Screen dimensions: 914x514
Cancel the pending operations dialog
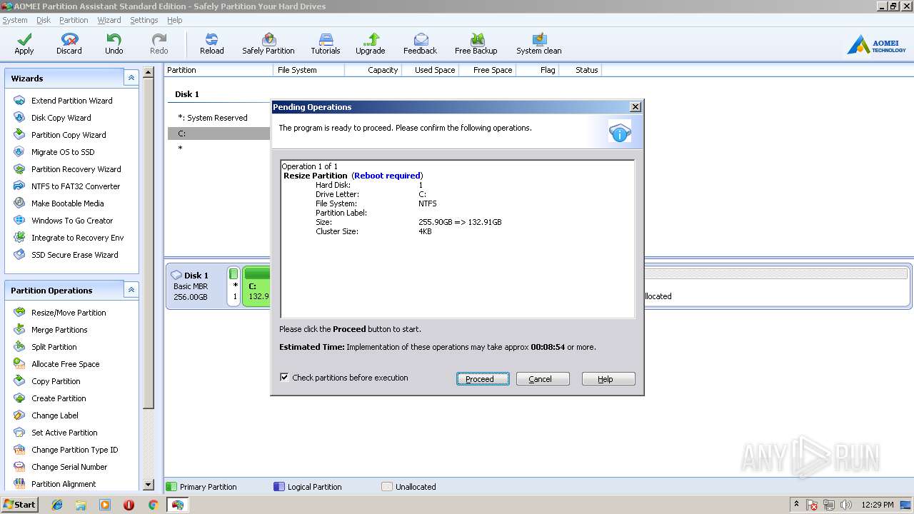pos(543,379)
